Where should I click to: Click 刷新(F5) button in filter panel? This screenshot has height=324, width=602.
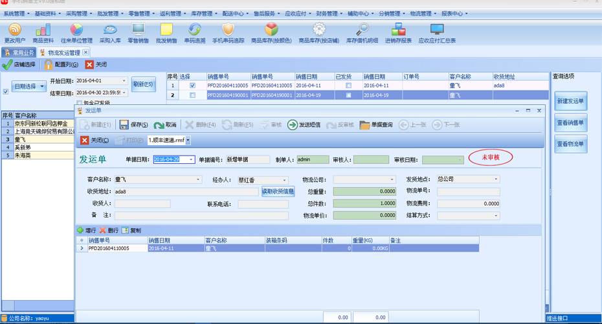point(143,84)
